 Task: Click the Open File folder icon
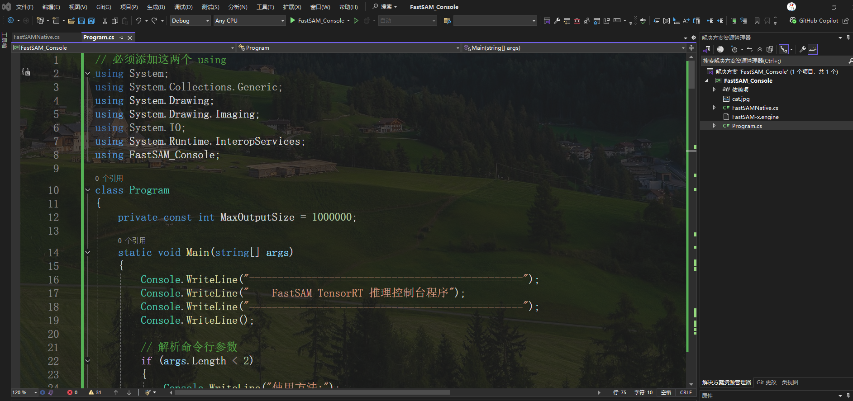coord(71,20)
